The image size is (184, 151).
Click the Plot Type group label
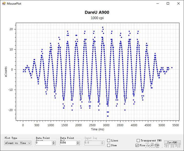11,138
